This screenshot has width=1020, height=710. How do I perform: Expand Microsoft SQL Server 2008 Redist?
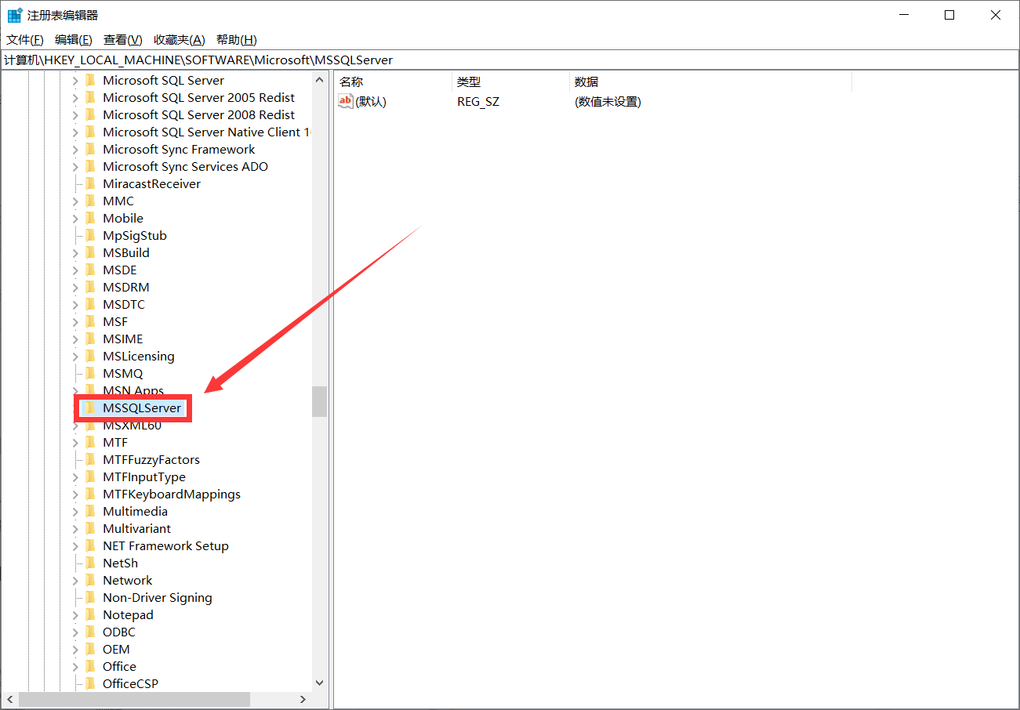point(76,115)
